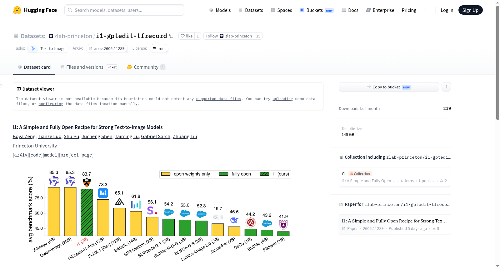This screenshot has width=500, height=269.
Task: Click the HiDream logo above the 73.3 bar
Action: [x=103, y=193]
